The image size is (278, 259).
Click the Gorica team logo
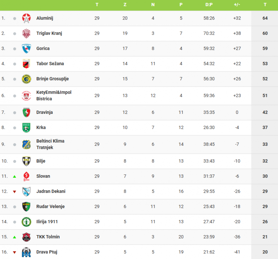[27, 49]
